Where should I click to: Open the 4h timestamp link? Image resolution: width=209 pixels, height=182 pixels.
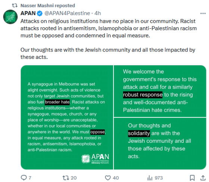[98, 13]
